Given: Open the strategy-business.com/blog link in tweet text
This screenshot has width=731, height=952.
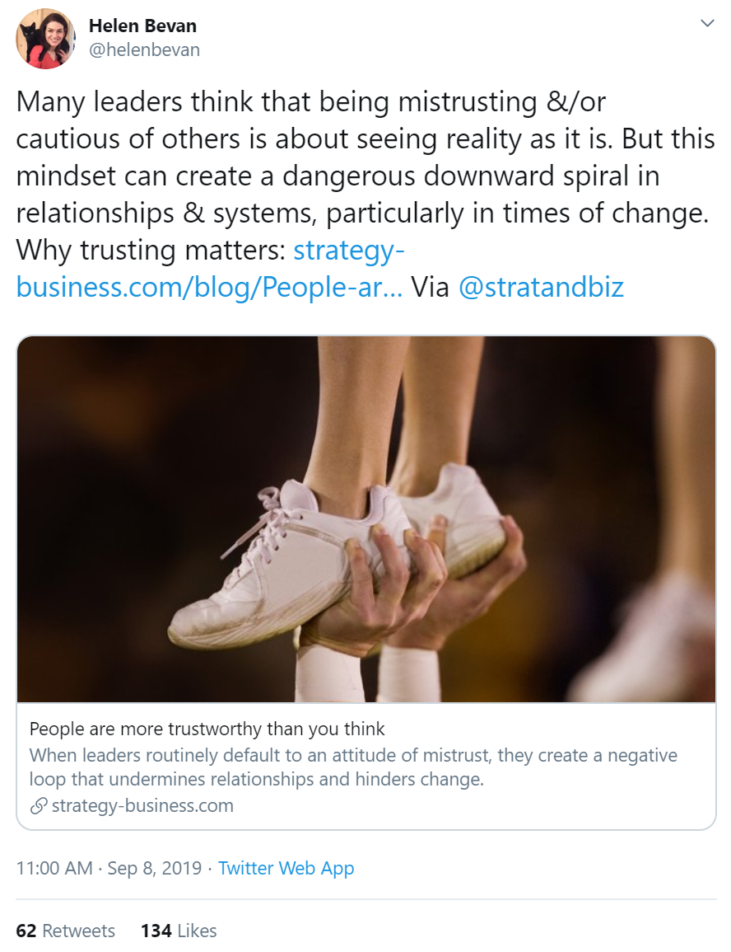Looking at the screenshot, I should (x=209, y=286).
